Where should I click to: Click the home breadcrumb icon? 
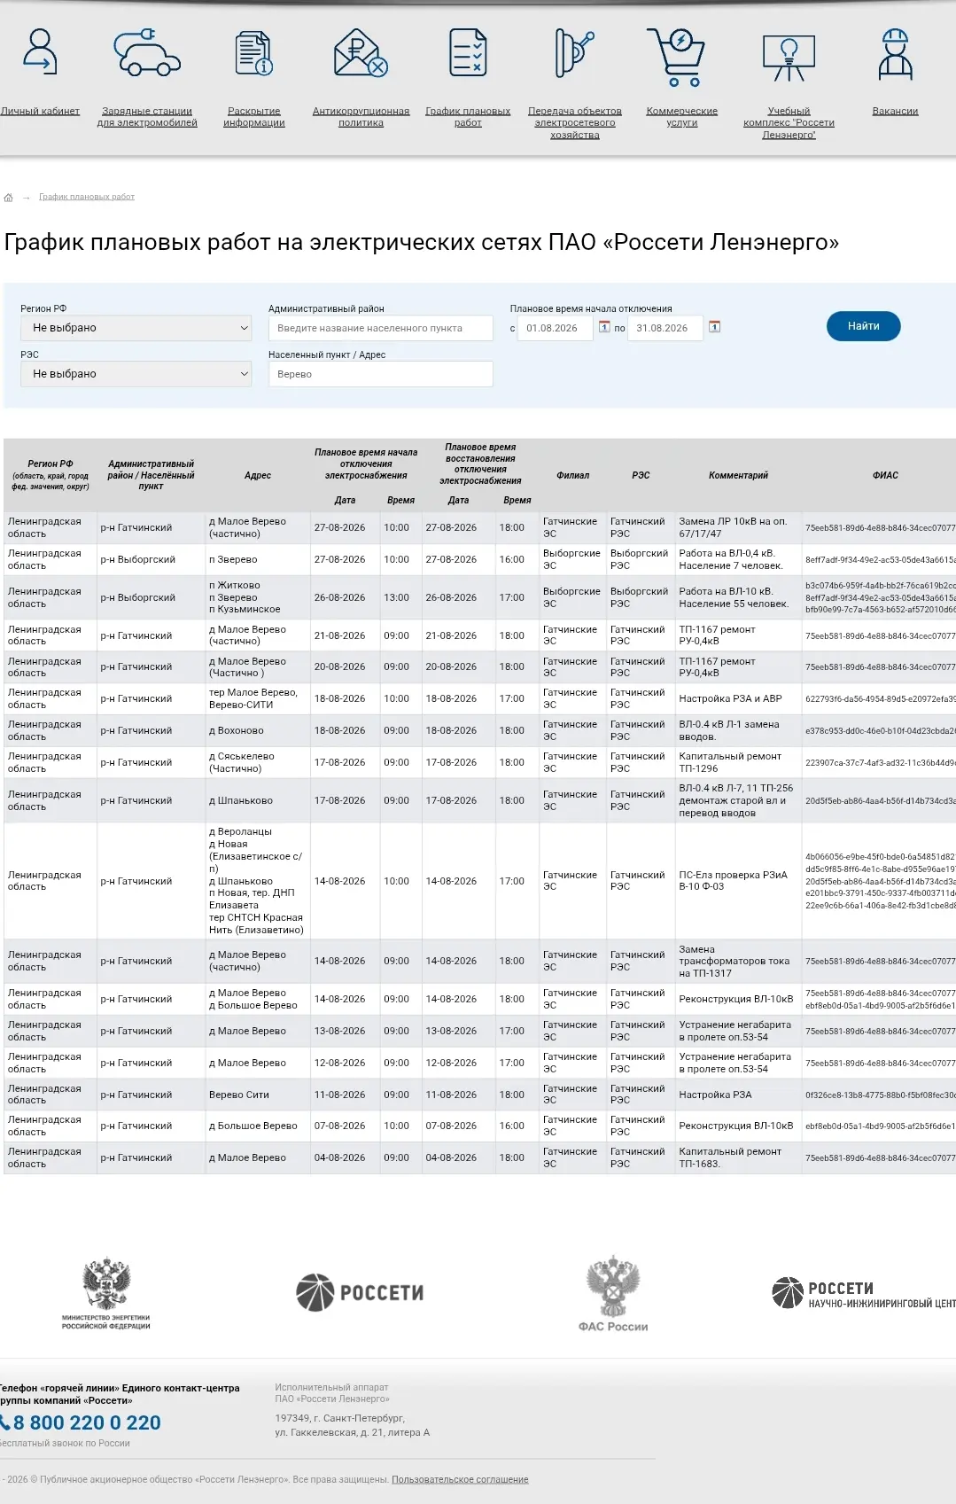(9, 198)
